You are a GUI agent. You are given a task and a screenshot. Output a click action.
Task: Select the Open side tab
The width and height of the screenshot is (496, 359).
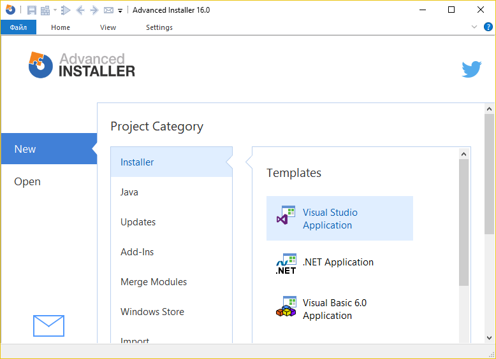(48, 181)
